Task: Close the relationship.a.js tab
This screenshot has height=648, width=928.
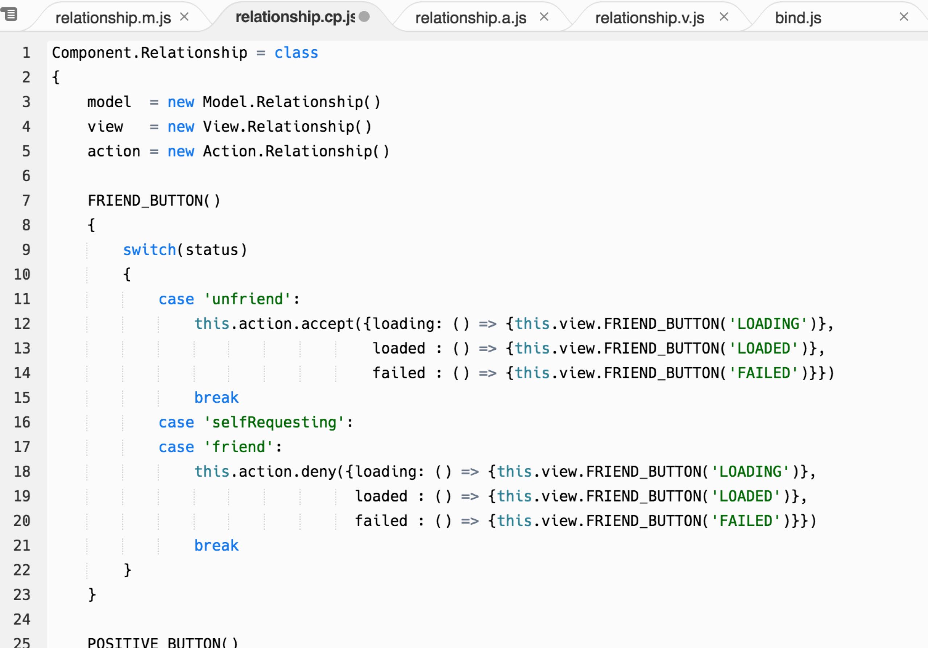Action: point(544,17)
